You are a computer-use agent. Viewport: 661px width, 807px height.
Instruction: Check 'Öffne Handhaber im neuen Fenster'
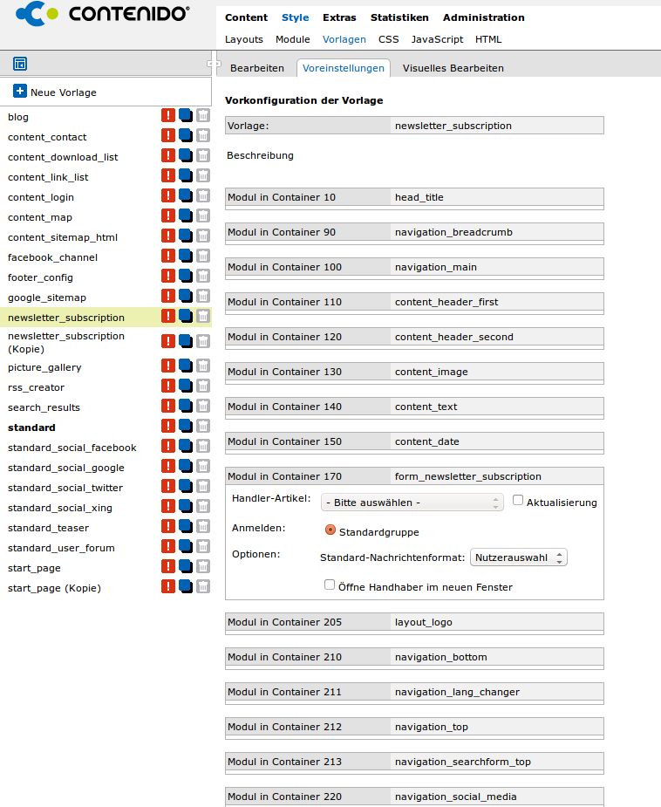point(330,585)
